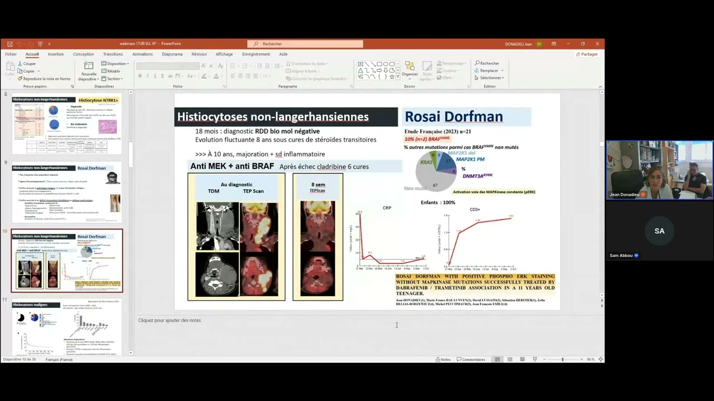Expand the shapes gallery more arrow
Viewport: 714px width, 401px height.
tap(398, 76)
